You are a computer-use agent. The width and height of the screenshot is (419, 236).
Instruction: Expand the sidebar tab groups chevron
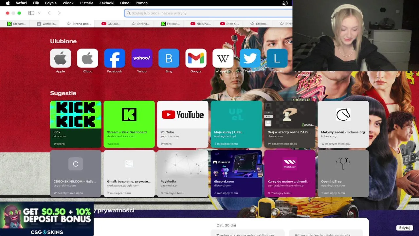39,13
